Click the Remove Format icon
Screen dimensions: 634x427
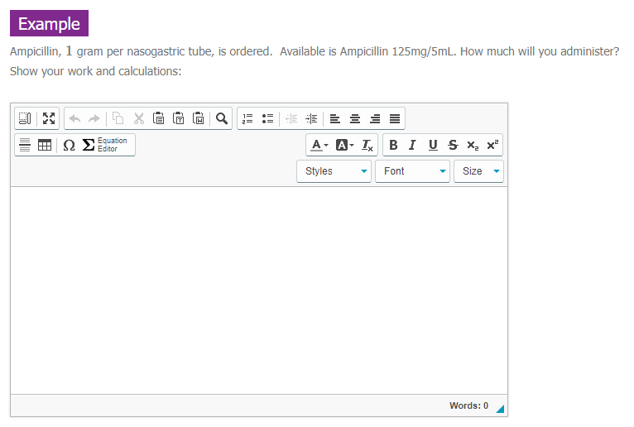(x=367, y=145)
